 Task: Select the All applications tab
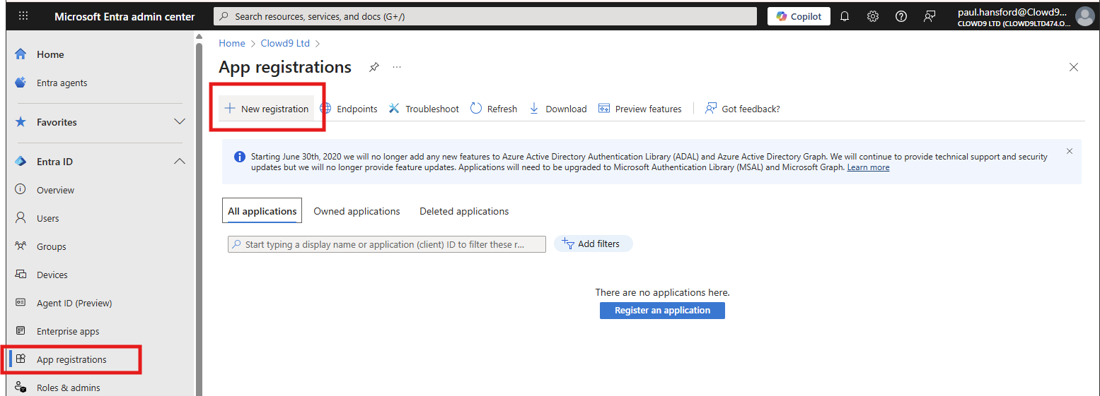pyautogui.click(x=262, y=211)
